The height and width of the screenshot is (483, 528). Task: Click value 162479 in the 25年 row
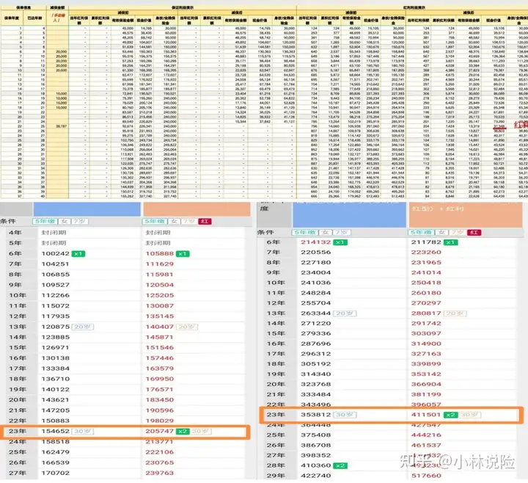tap(55, 452)
